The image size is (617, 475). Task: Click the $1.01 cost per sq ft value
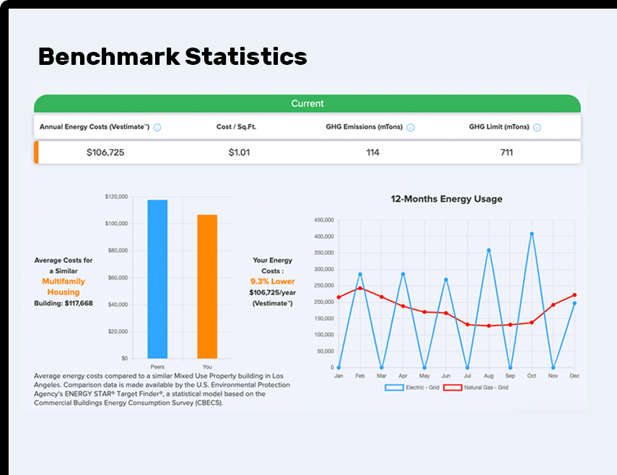(239, 152)
